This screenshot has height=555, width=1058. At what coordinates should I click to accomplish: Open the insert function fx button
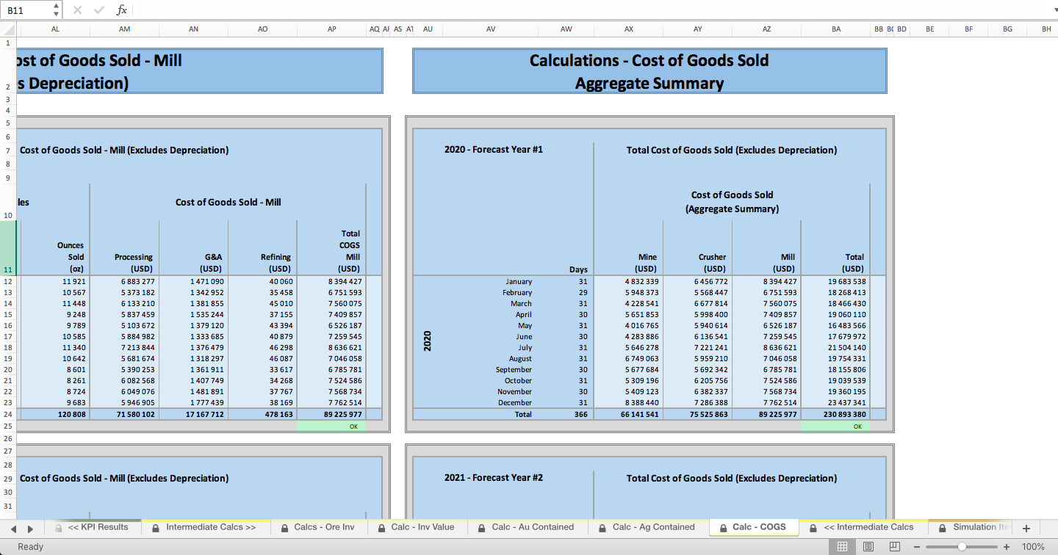(122, 10)
